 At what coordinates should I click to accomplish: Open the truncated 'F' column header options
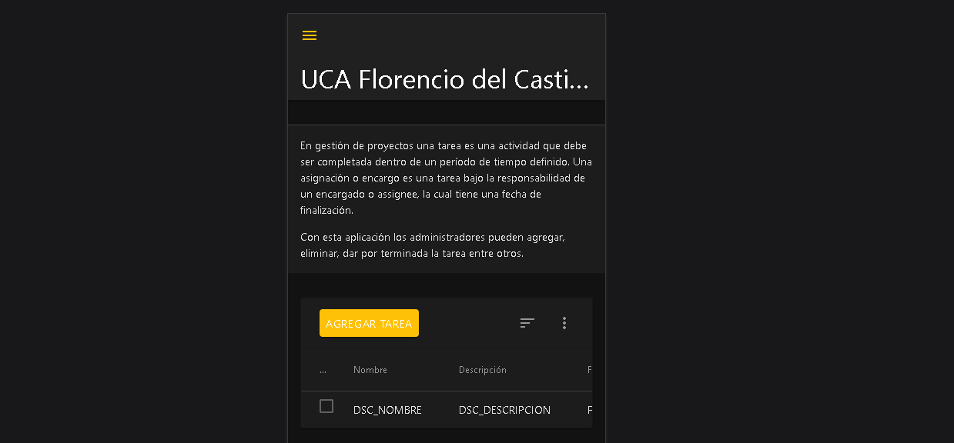[590, 370]
